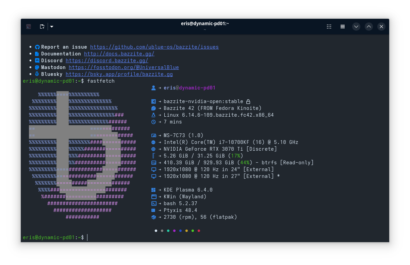Click the user icon next to eris@dynamic-pd01

click(x=153, y=88)
